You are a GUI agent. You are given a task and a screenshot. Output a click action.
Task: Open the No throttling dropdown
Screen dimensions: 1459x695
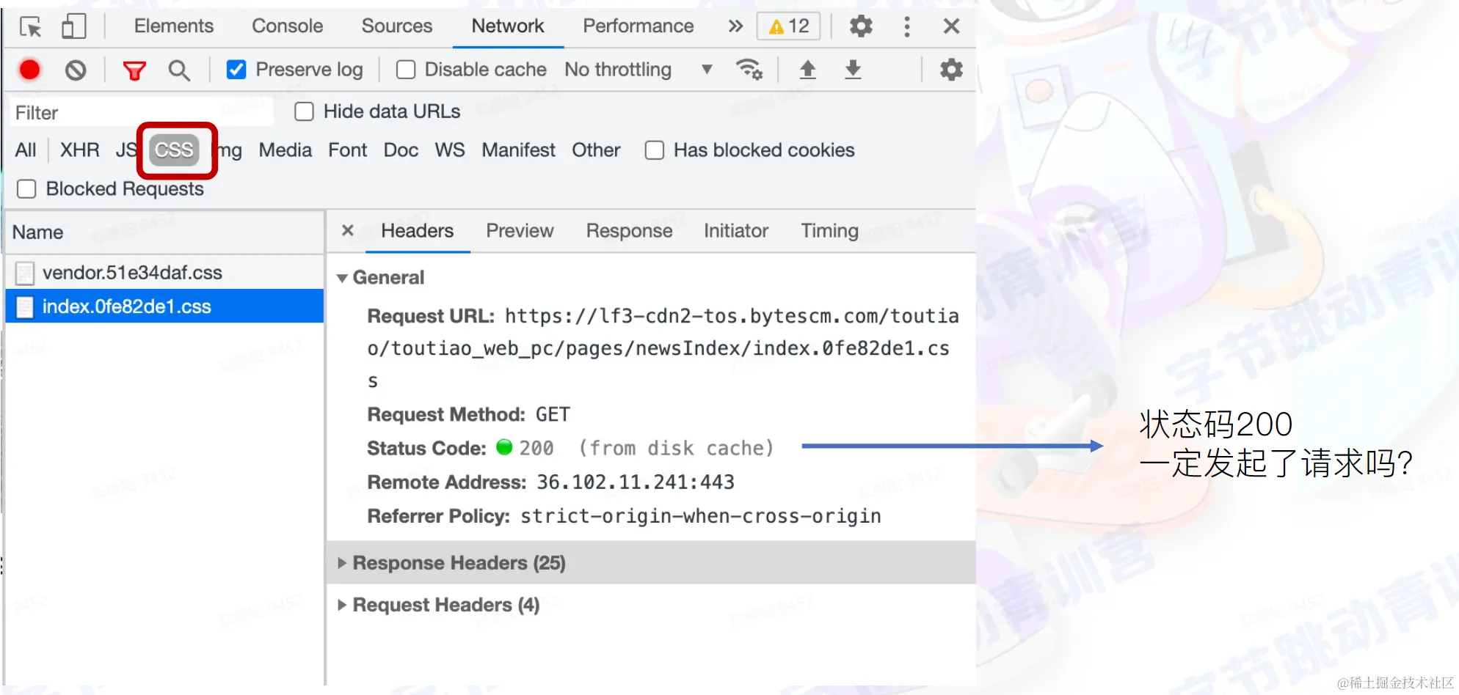(x=637, y=70)
